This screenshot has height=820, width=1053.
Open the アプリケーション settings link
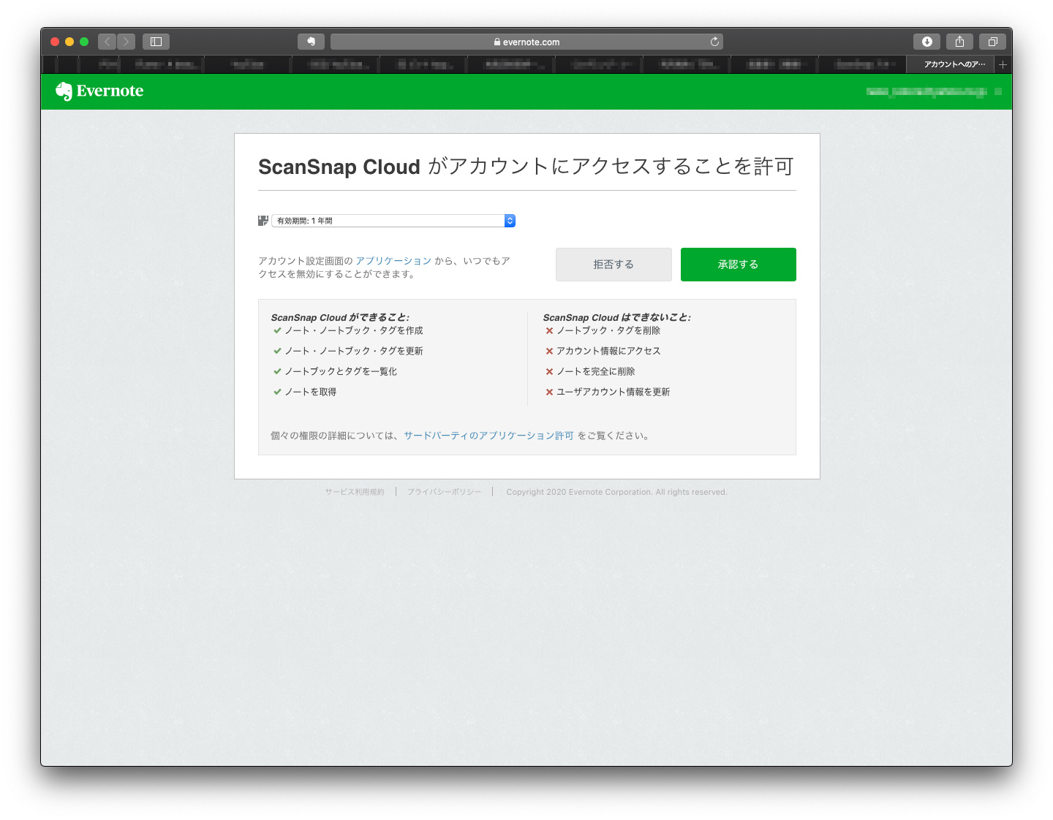coord(393,261)
